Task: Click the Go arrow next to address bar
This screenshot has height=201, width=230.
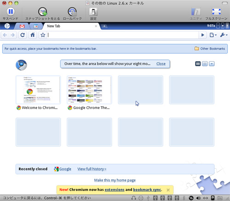Action: tap(202, 35)
